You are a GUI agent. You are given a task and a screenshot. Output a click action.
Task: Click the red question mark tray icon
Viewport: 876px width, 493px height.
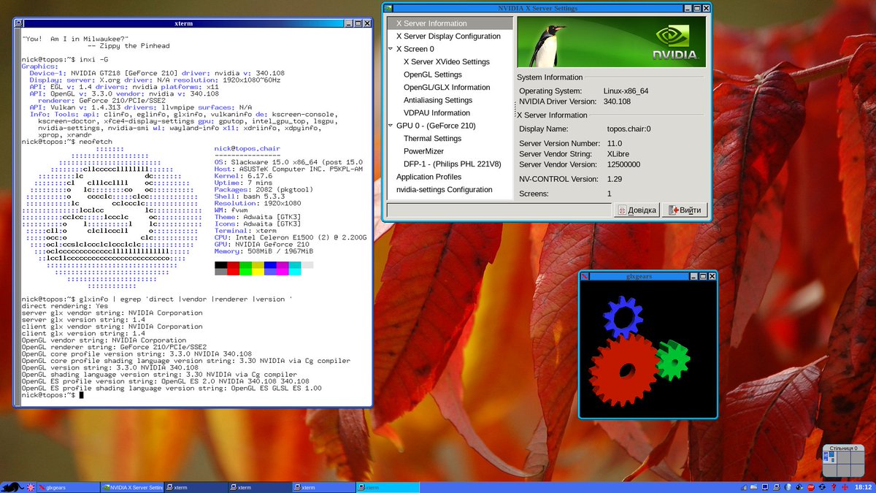pyautogui.click(x=834, y=487)
